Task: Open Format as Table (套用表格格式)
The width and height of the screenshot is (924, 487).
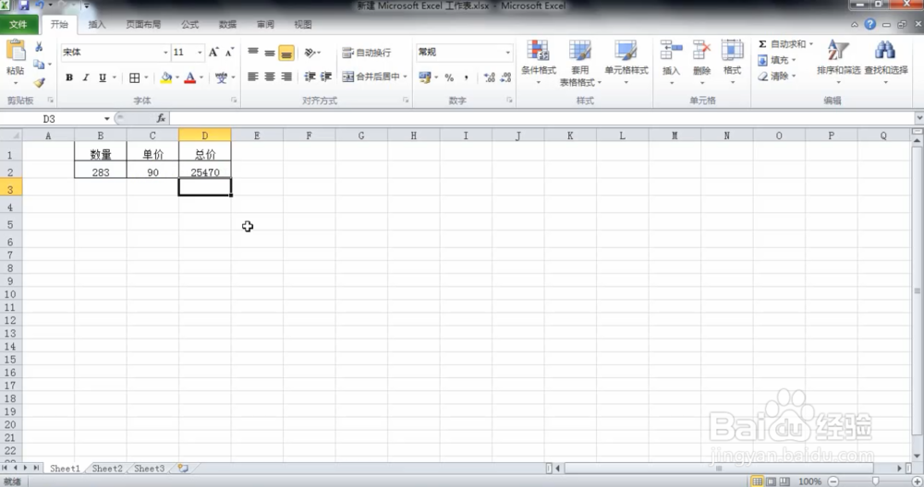Action: (580, 63)
